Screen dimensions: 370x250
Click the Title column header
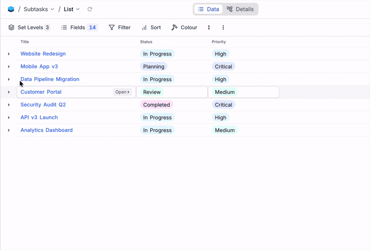pos(25,42)
